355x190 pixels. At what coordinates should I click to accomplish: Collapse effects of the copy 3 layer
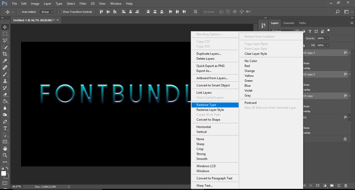350,53
